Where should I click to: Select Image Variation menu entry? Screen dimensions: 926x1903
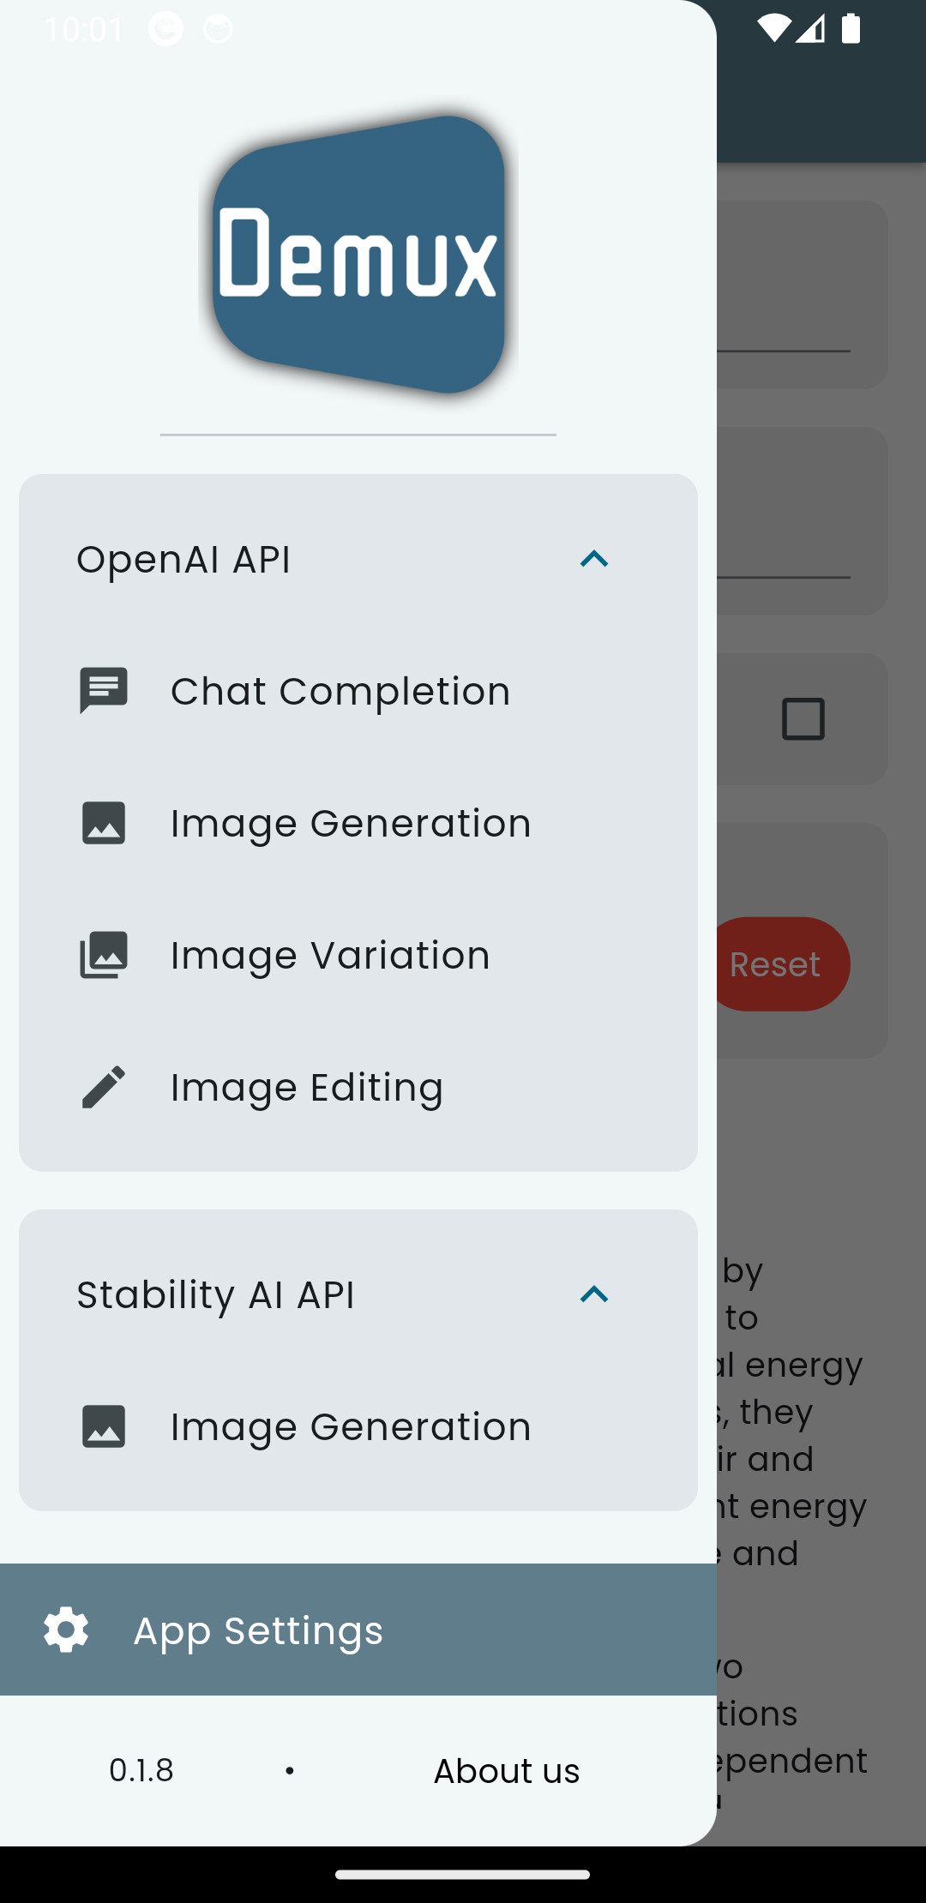pos(330,955)
